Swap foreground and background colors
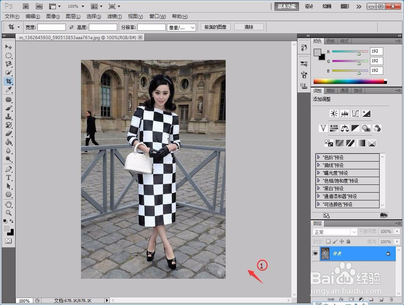404x305 pixels. click(12, 221)
